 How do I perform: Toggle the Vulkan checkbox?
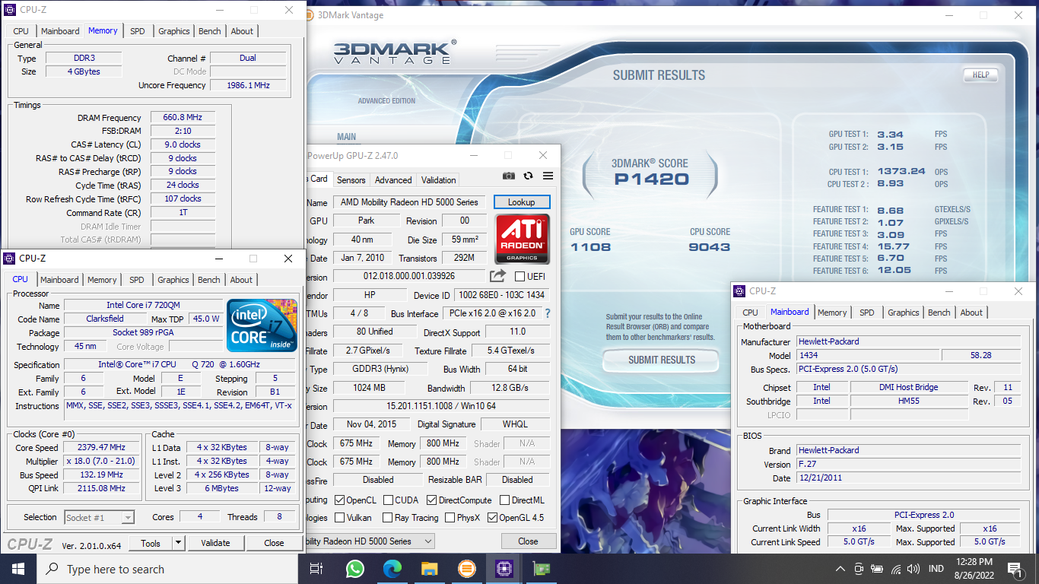point(338,517)
